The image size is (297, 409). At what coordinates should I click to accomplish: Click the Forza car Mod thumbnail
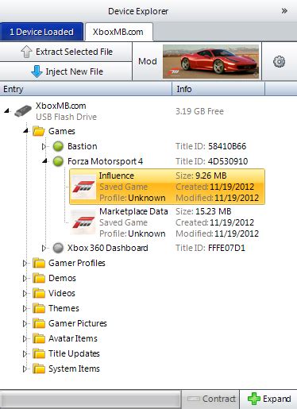point(210,62)
